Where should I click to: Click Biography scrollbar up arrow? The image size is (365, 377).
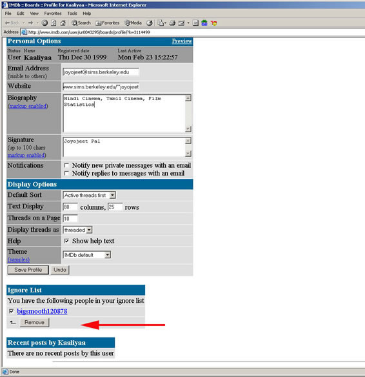(x=188, y=98)
